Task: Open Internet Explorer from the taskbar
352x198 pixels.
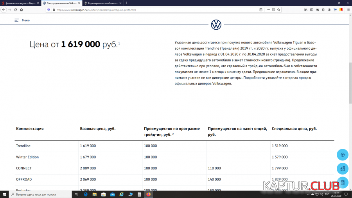Action: [122, 194]
